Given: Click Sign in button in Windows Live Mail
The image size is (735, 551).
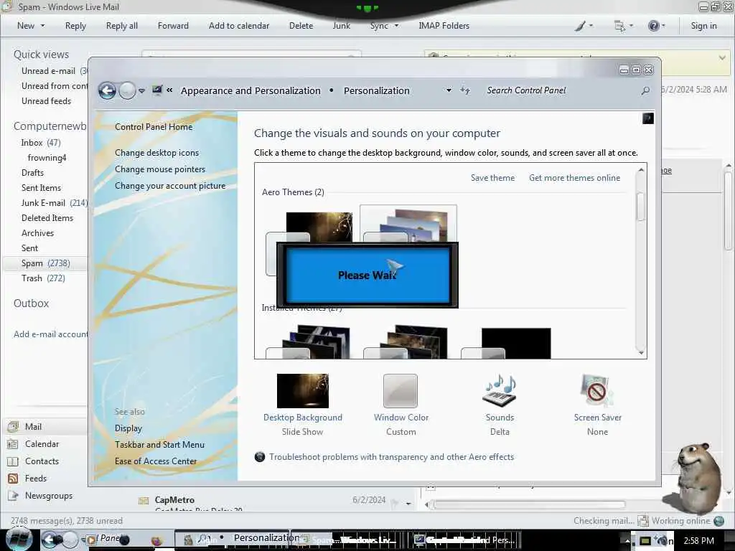Looking at the screenshot, I should pos(703,26).
